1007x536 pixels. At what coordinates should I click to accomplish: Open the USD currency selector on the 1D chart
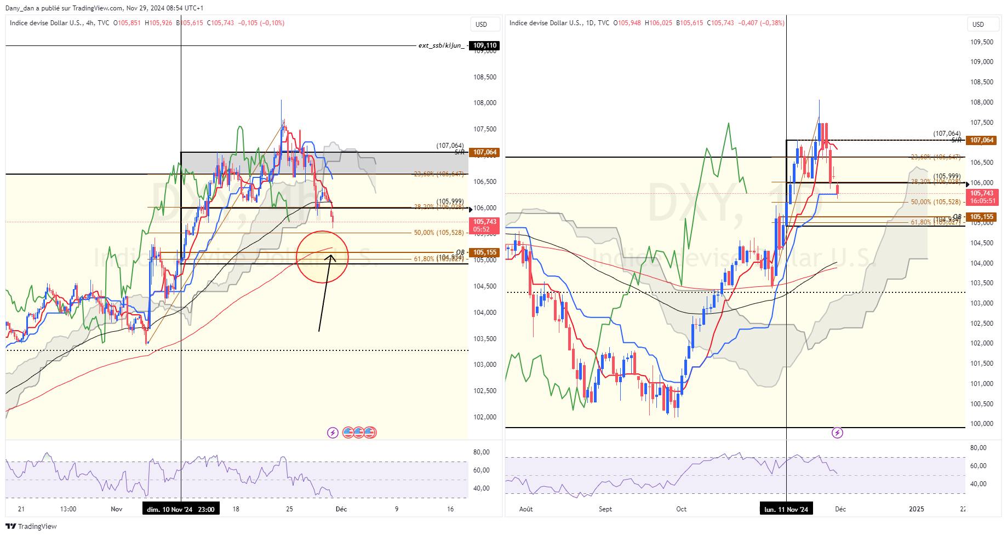tap(982, 24)
